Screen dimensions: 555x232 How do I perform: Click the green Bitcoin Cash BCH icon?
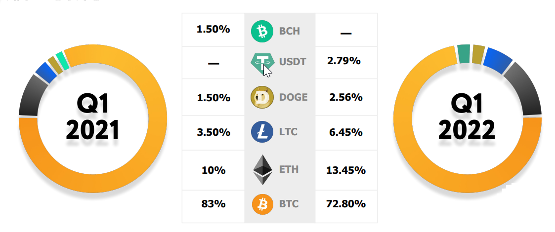tap(262, 31)
